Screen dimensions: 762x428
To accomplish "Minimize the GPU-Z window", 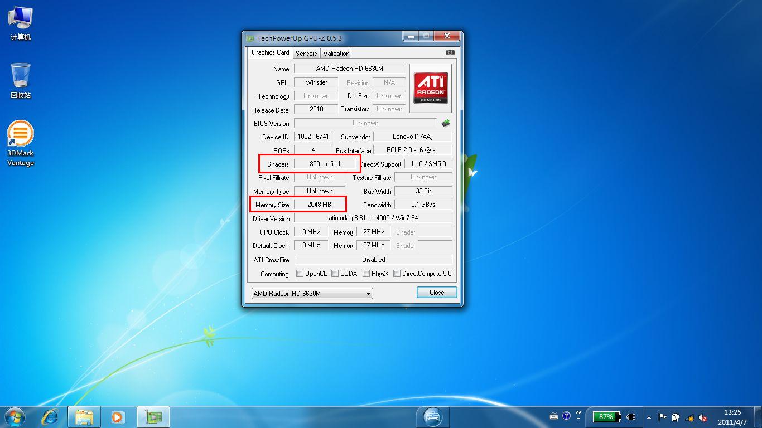I will pyautogui.click(x=411, y=36).
